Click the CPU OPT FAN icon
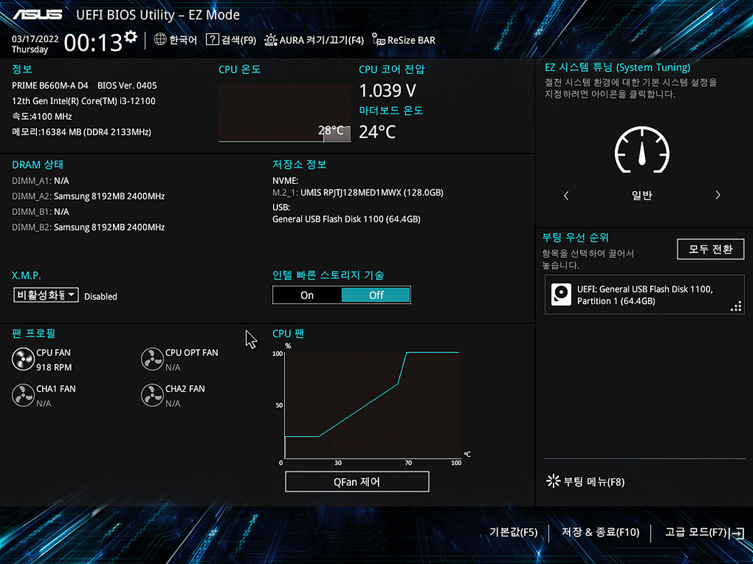The height and width of the screenshot is (564, 753). pos(152,360)
